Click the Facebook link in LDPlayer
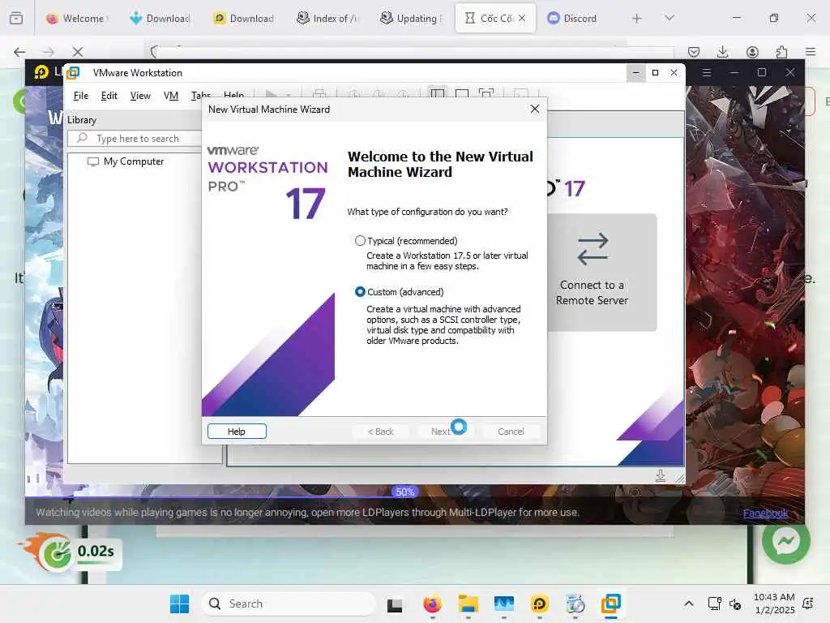Viewport: 830px width, 623px height. tap(765, 513)
